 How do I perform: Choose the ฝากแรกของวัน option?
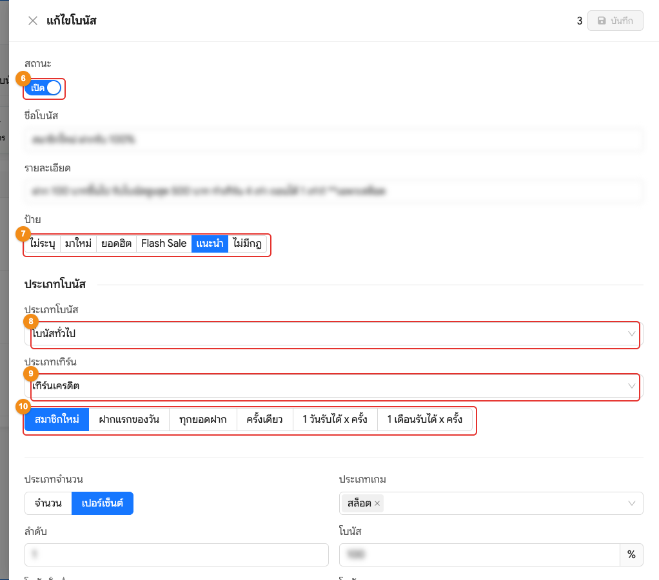point(129,420)
